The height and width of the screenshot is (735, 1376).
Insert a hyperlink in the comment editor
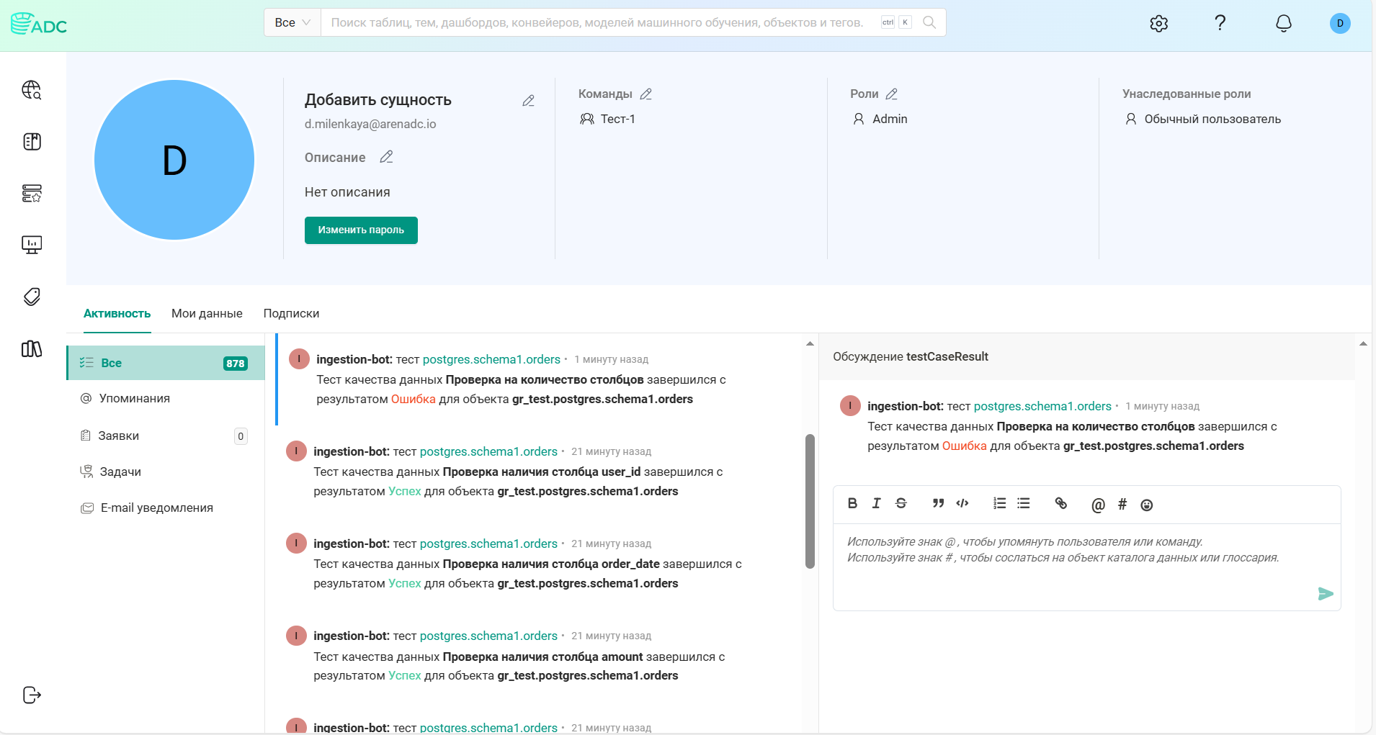point(1060,504)
